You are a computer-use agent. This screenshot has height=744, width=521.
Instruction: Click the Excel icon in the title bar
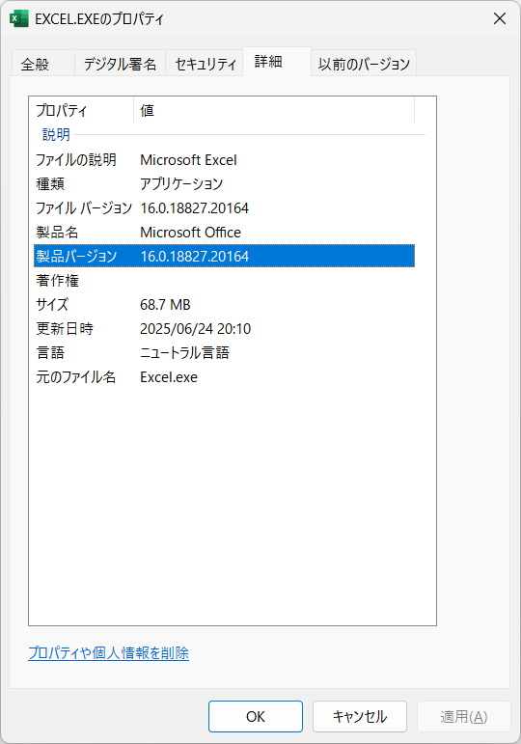(x=19, y=19)
